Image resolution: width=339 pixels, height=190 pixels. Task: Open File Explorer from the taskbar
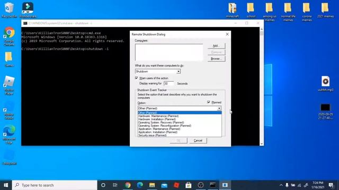152,185
